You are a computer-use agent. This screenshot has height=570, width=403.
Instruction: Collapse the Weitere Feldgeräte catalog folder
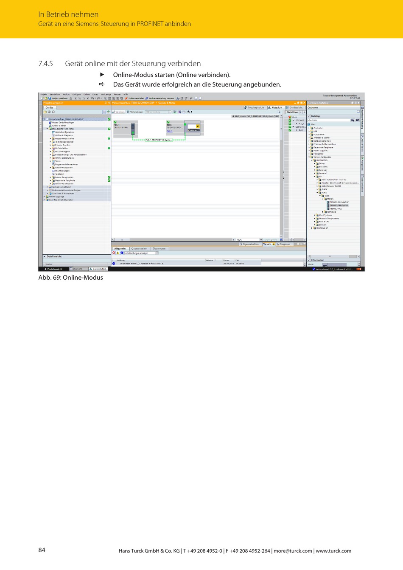point(309,157)
